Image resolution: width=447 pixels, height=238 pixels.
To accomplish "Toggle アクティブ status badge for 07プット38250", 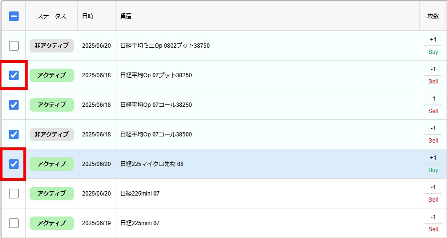I will click(x=52, y=75).
